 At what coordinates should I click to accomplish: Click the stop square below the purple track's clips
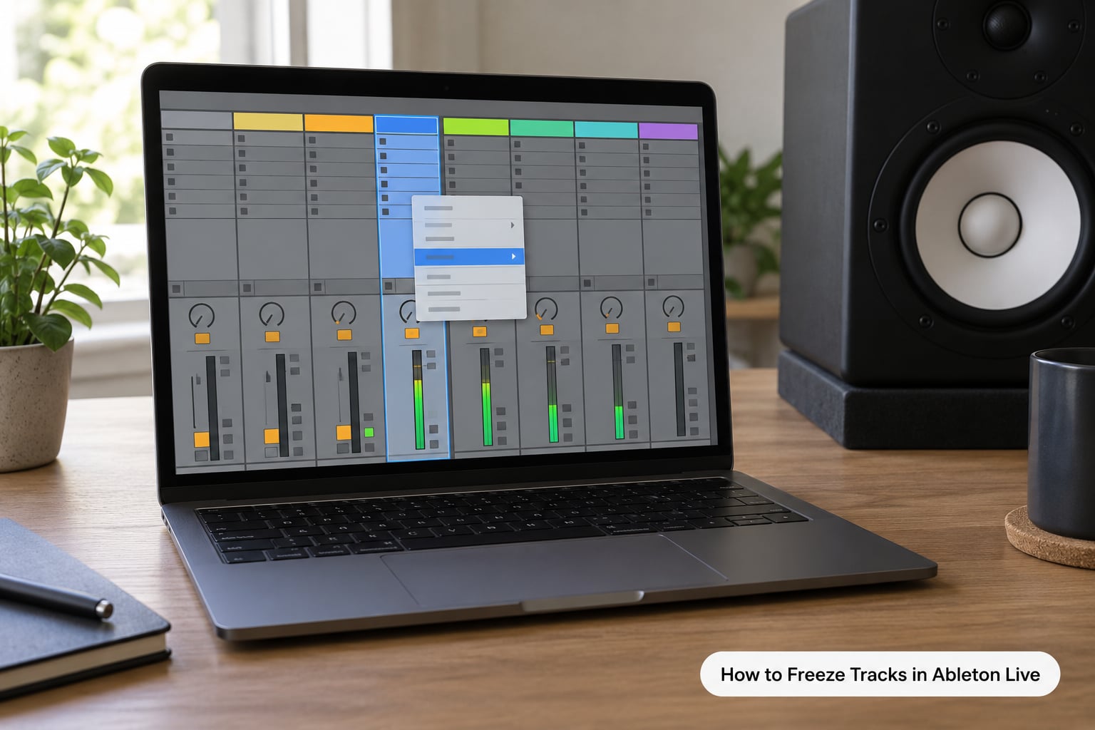(651, 282)
